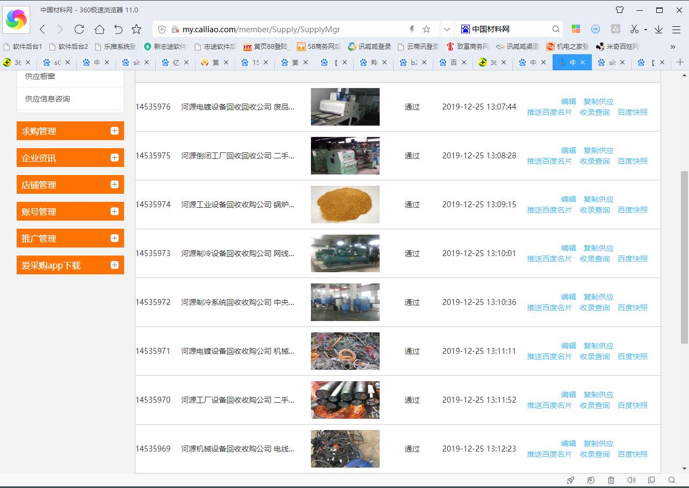Click 推送百度名片 for listing 14535974
The image size is (689, 488).
click(549, 210)
